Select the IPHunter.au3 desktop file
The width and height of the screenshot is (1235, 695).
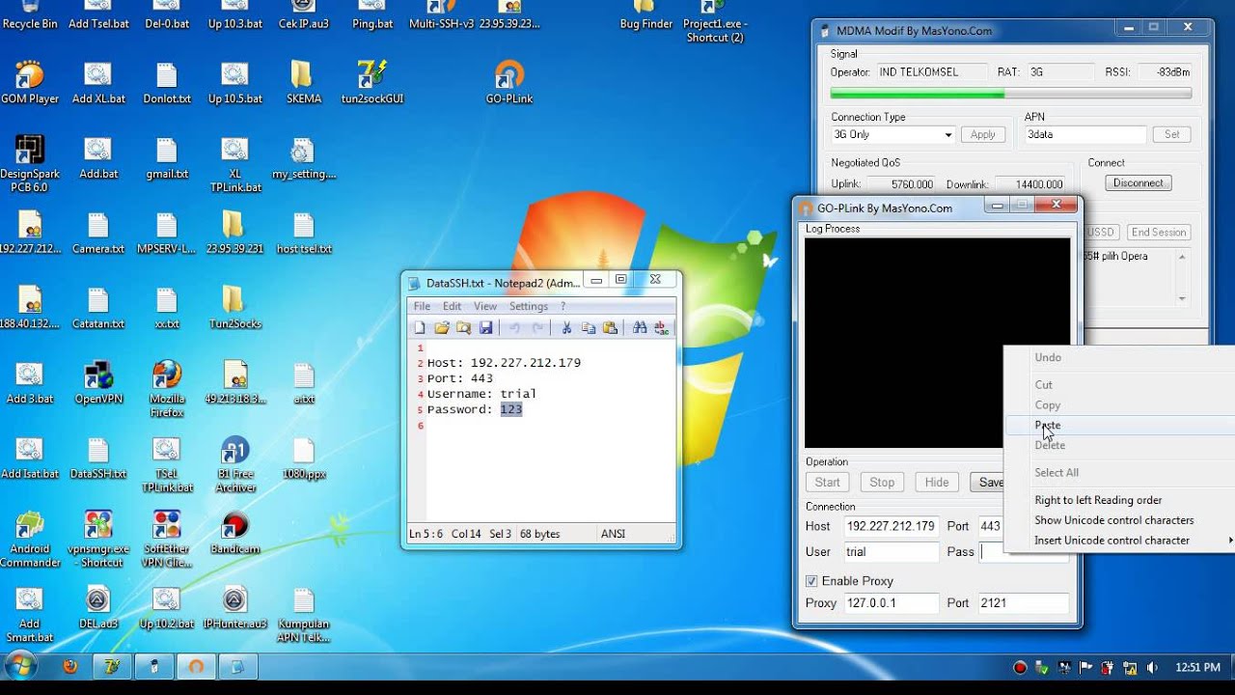point(234,607)
